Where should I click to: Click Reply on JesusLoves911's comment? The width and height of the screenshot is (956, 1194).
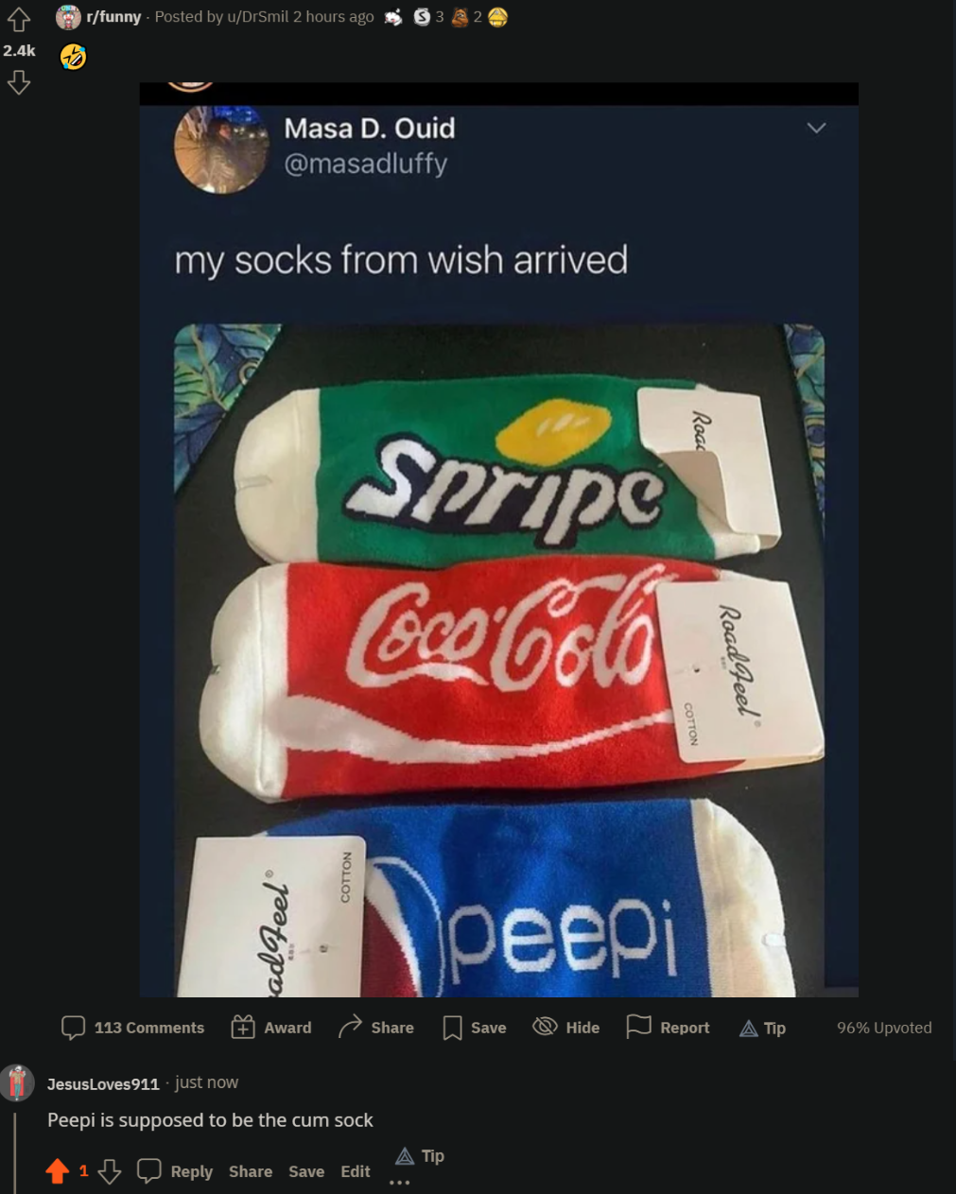click(191, 1171)
